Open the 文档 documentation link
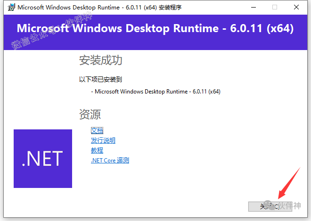311x221 pixels. pyautogui.click(x=97, y=131)
